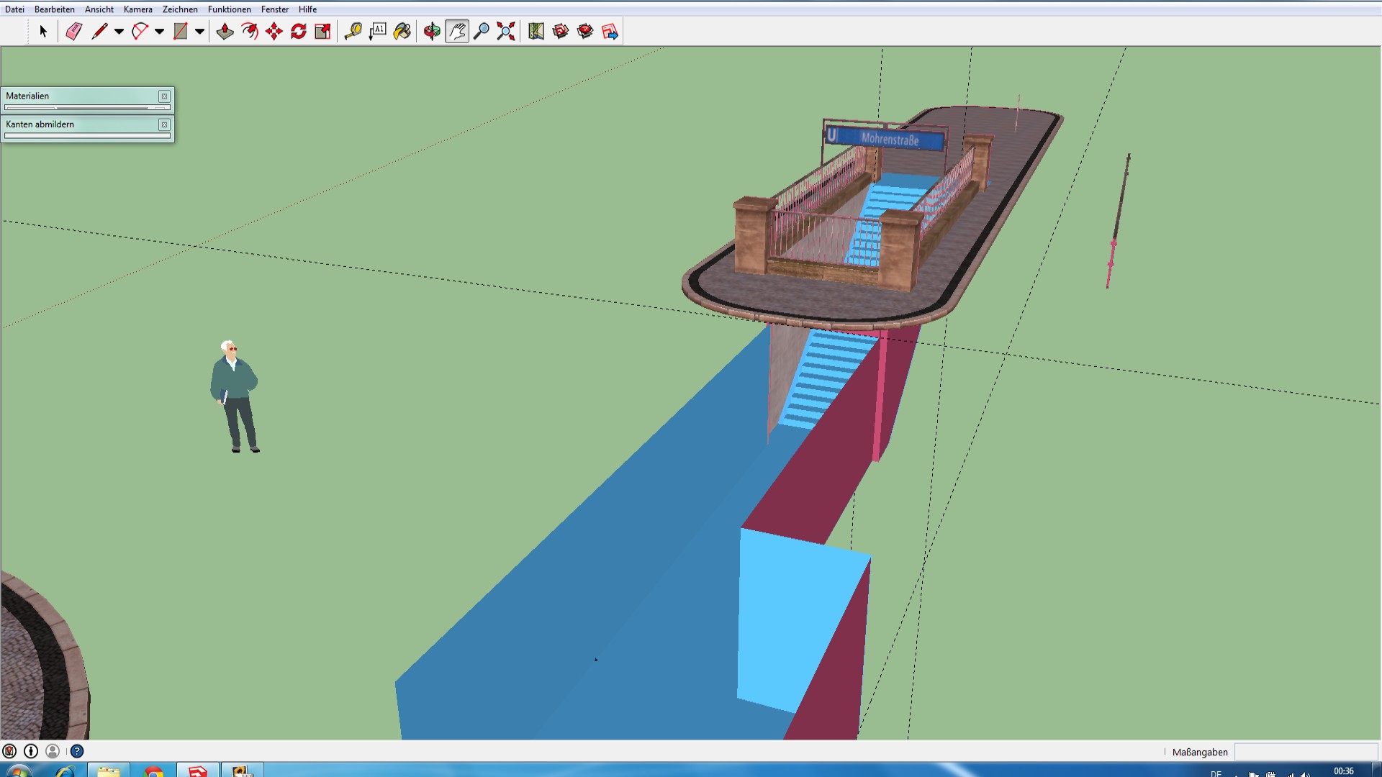Select the Rotate tool
Viewport: 1382px width, 777px height.
coord(299,32)
